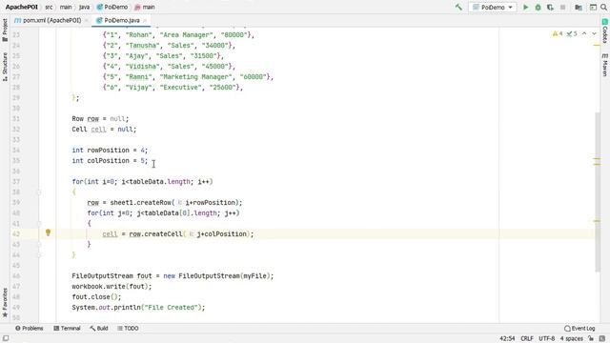
Task: Go to previous highlighted error arrow
Action: [584, 34]
